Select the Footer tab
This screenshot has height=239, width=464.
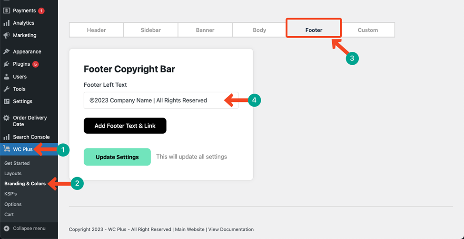(314, 30)
